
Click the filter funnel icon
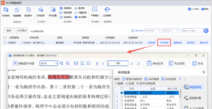tap(180, 79)
